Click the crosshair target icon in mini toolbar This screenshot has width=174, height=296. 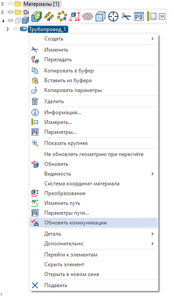pyautogui.click(x=113, y=16)
